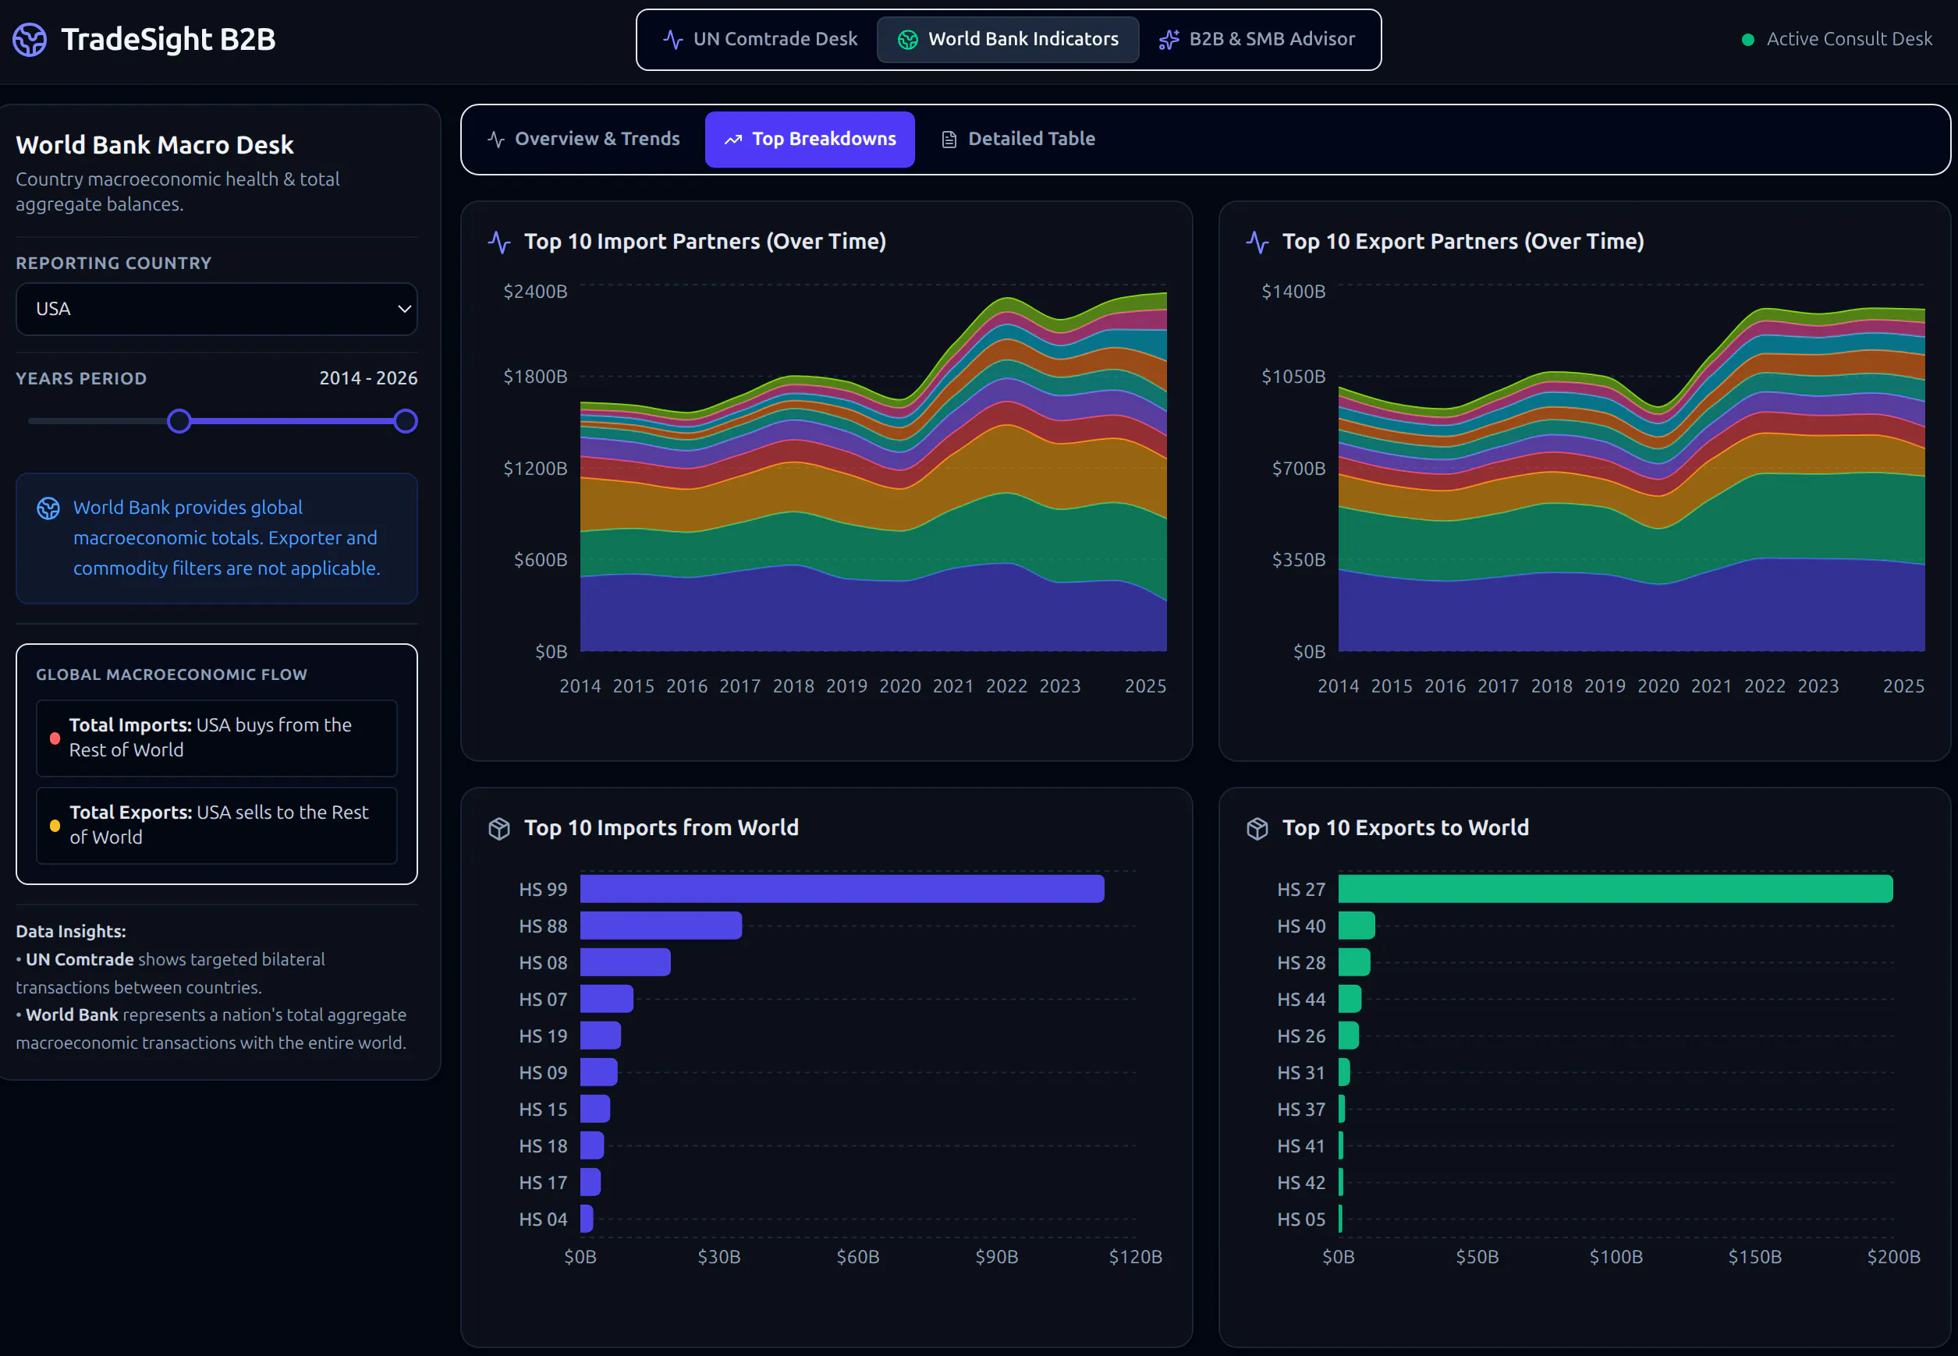Screen dimensions: 1958x1356
Task: Click the '$2400B' axis label on Import Partners chart
Action: click(535, 292)
